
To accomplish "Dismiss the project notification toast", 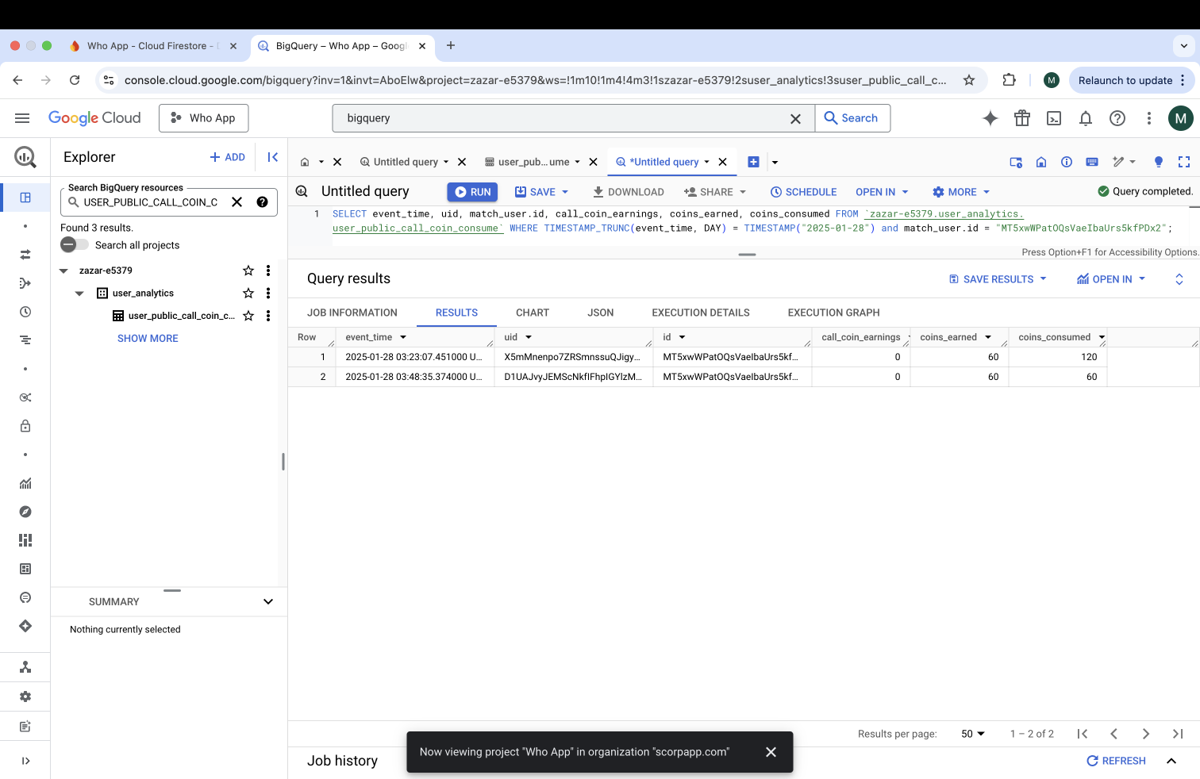I will pyautogui.click(x=771, y=752).
